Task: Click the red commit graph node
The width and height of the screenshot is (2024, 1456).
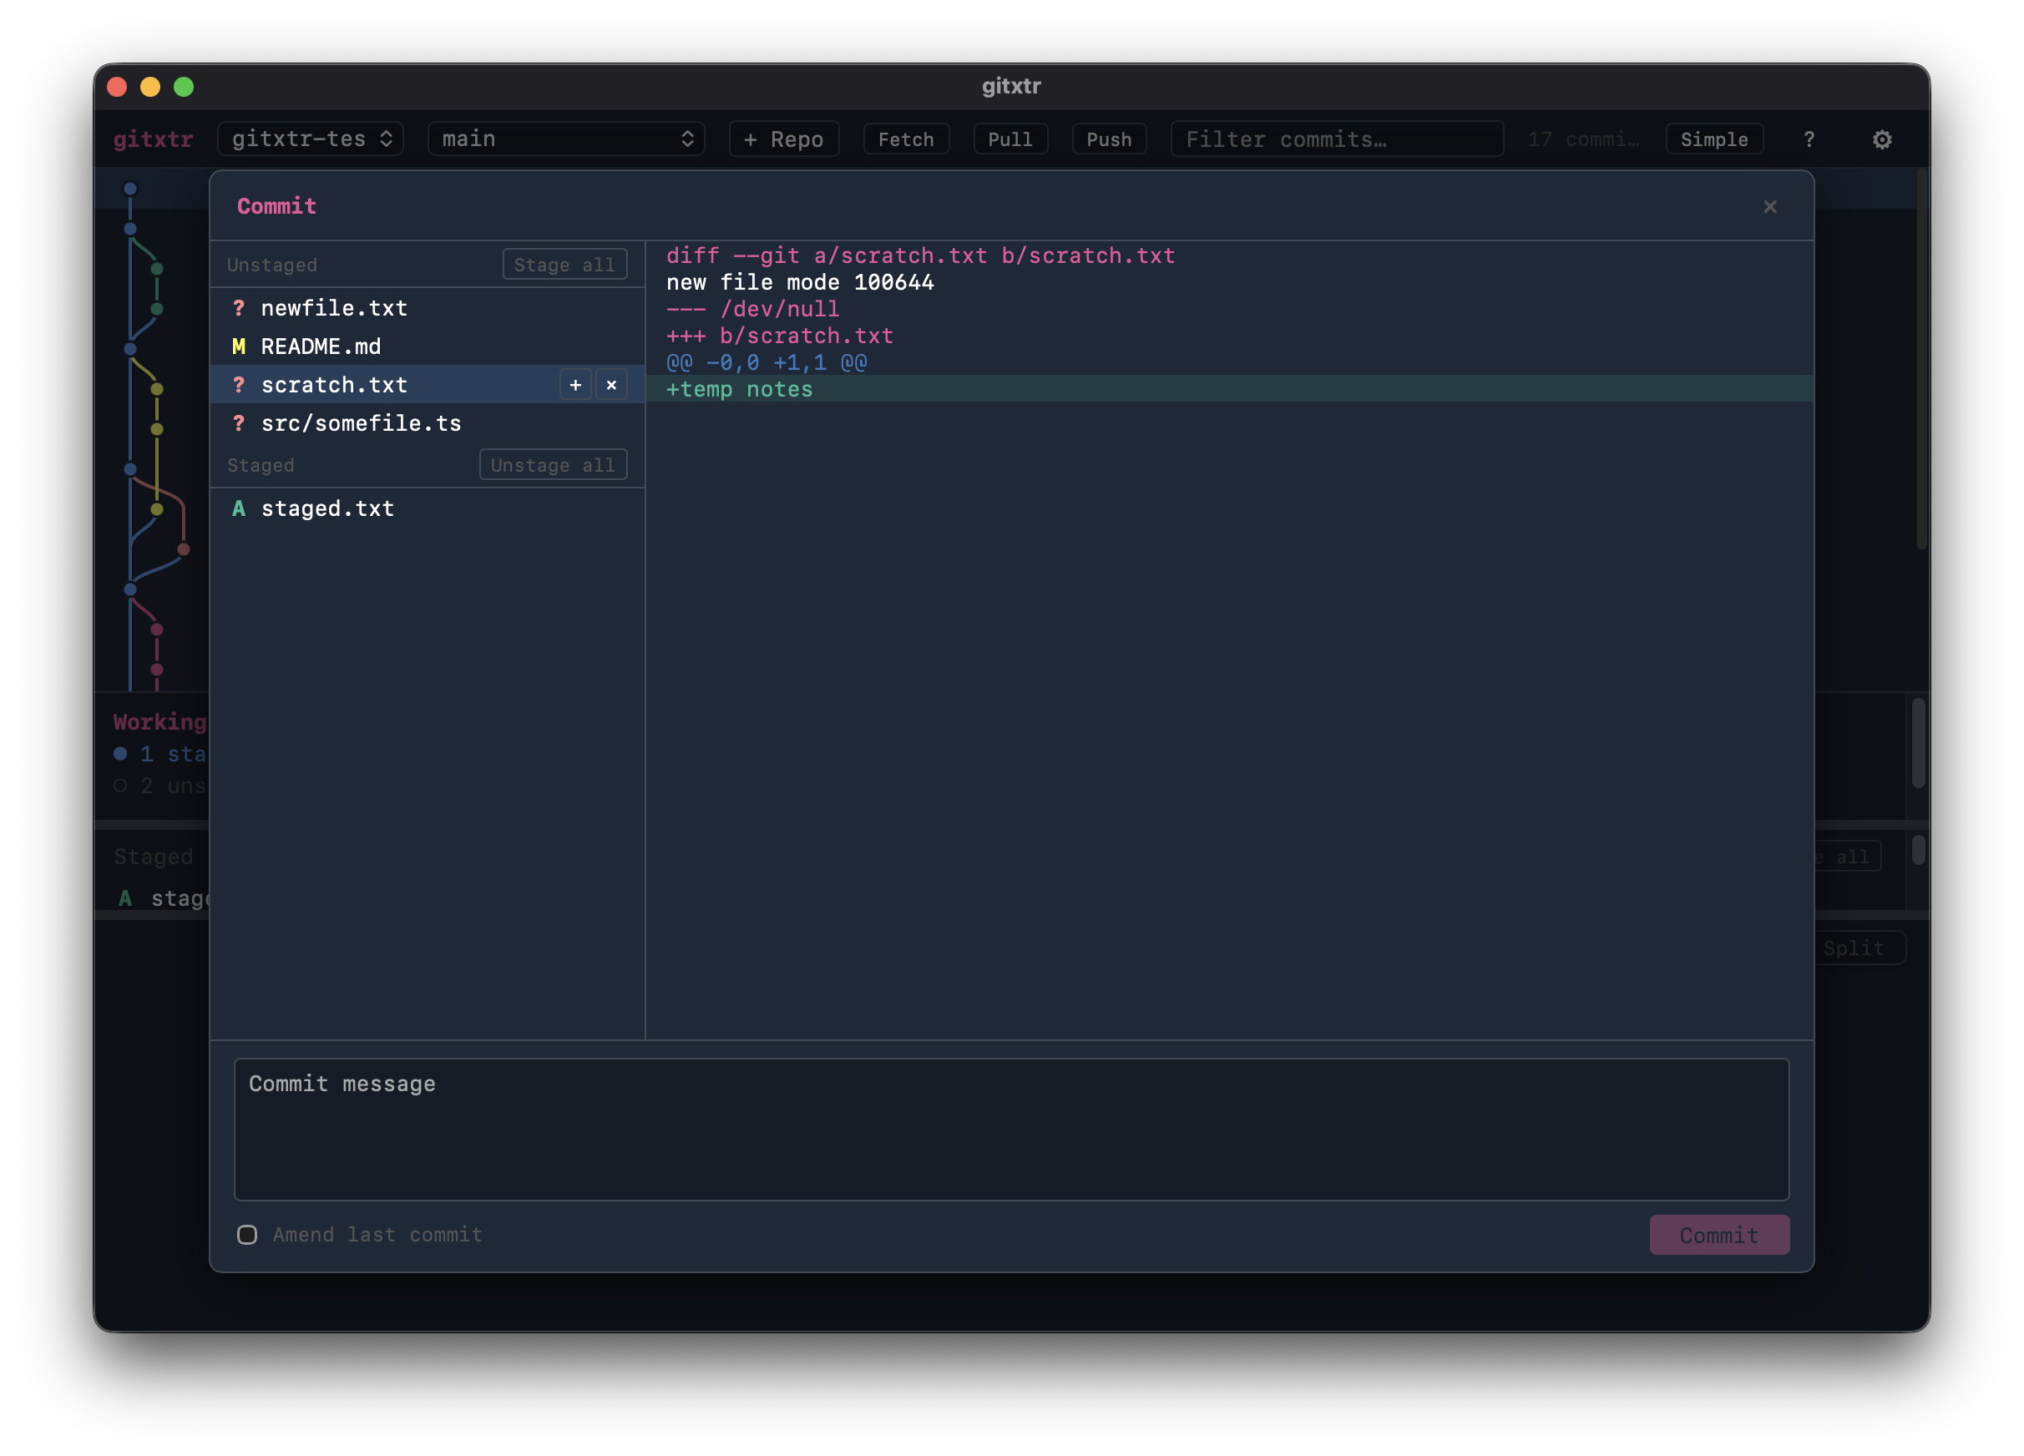Action: (x=184, y=549)
